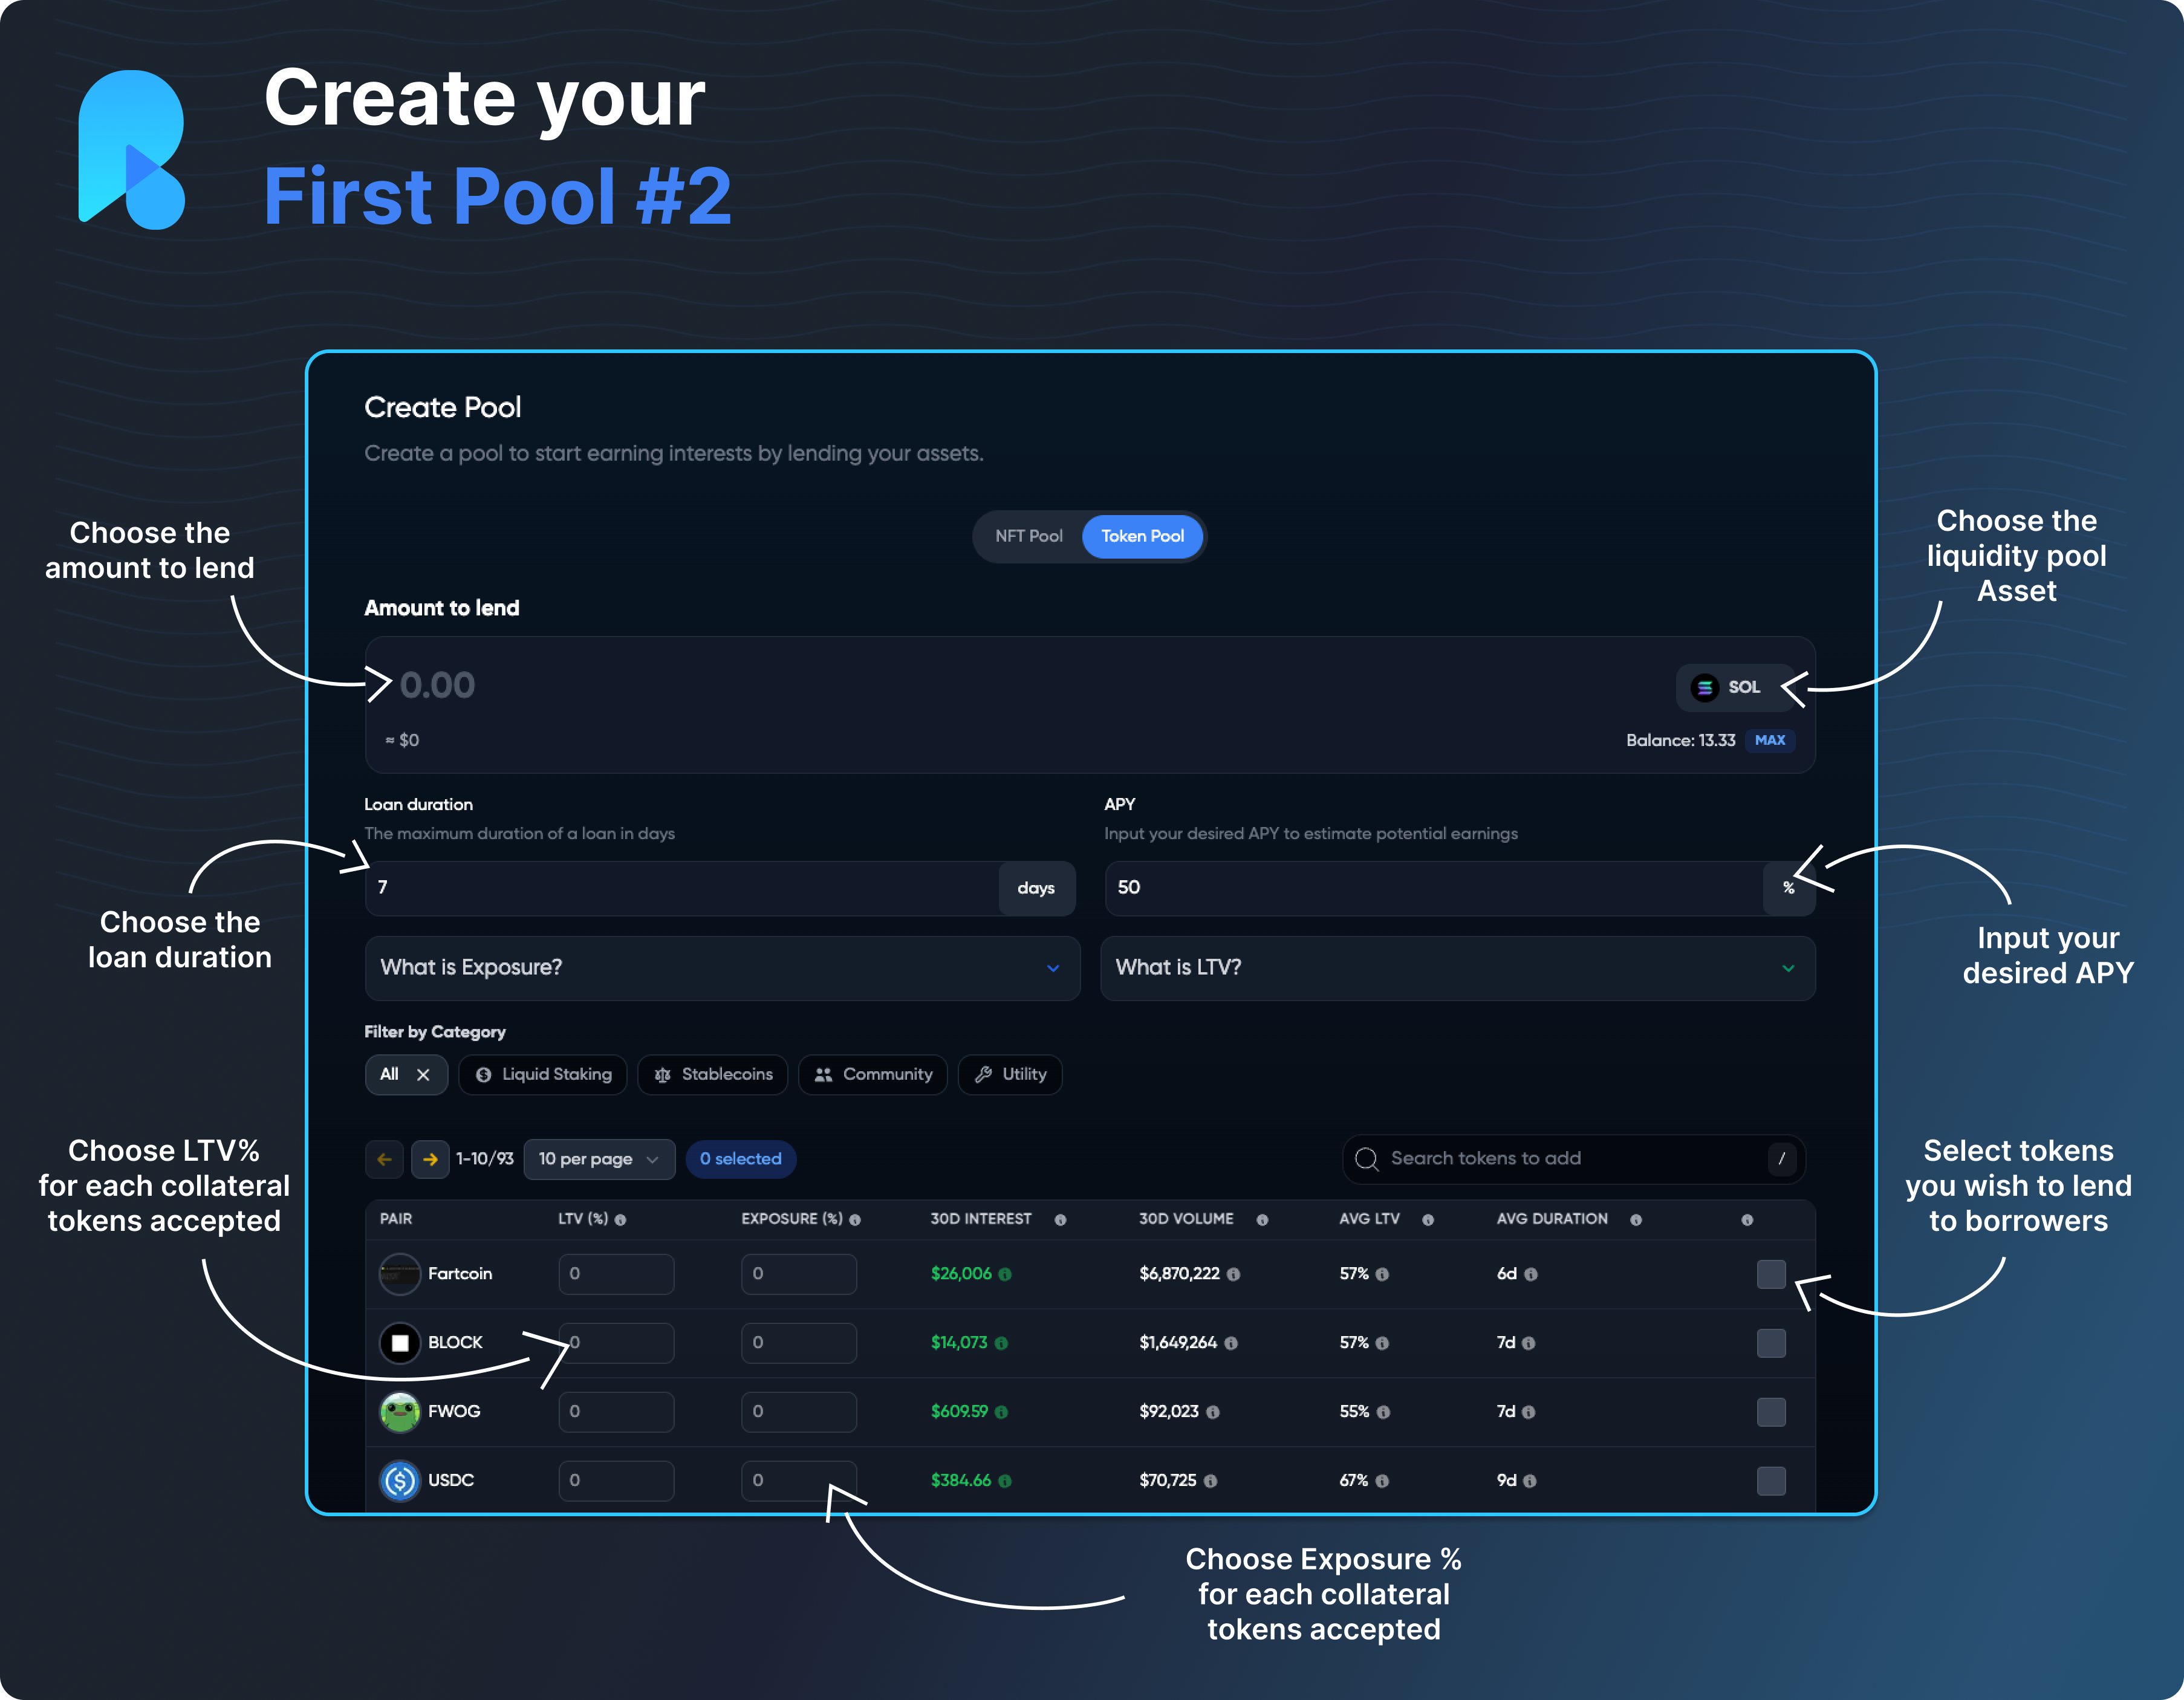Click the USDC token icon
Screen dimensions: 2184x1700
coord(400,1480)
